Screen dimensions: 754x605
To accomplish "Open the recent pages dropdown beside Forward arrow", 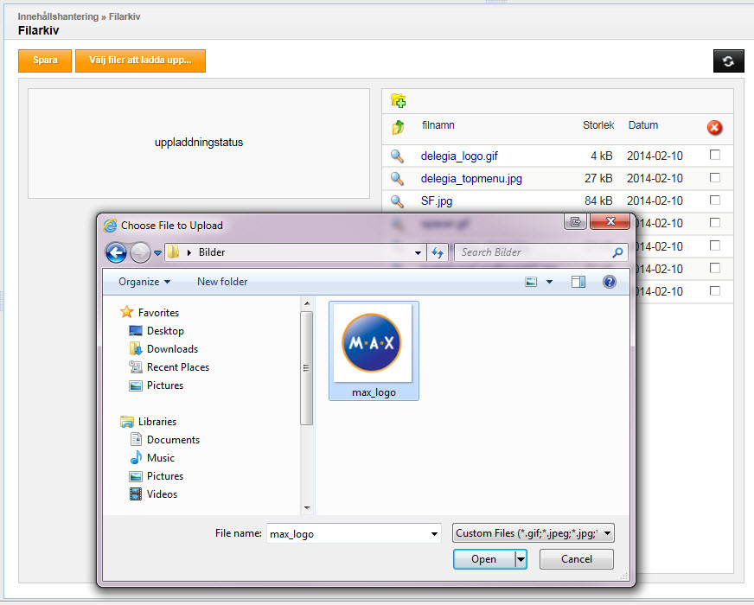I will point(157,252).
